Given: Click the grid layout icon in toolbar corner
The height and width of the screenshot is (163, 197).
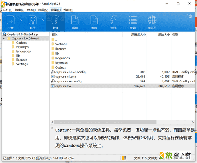Looking at the screenshot, I should (191, 17).
